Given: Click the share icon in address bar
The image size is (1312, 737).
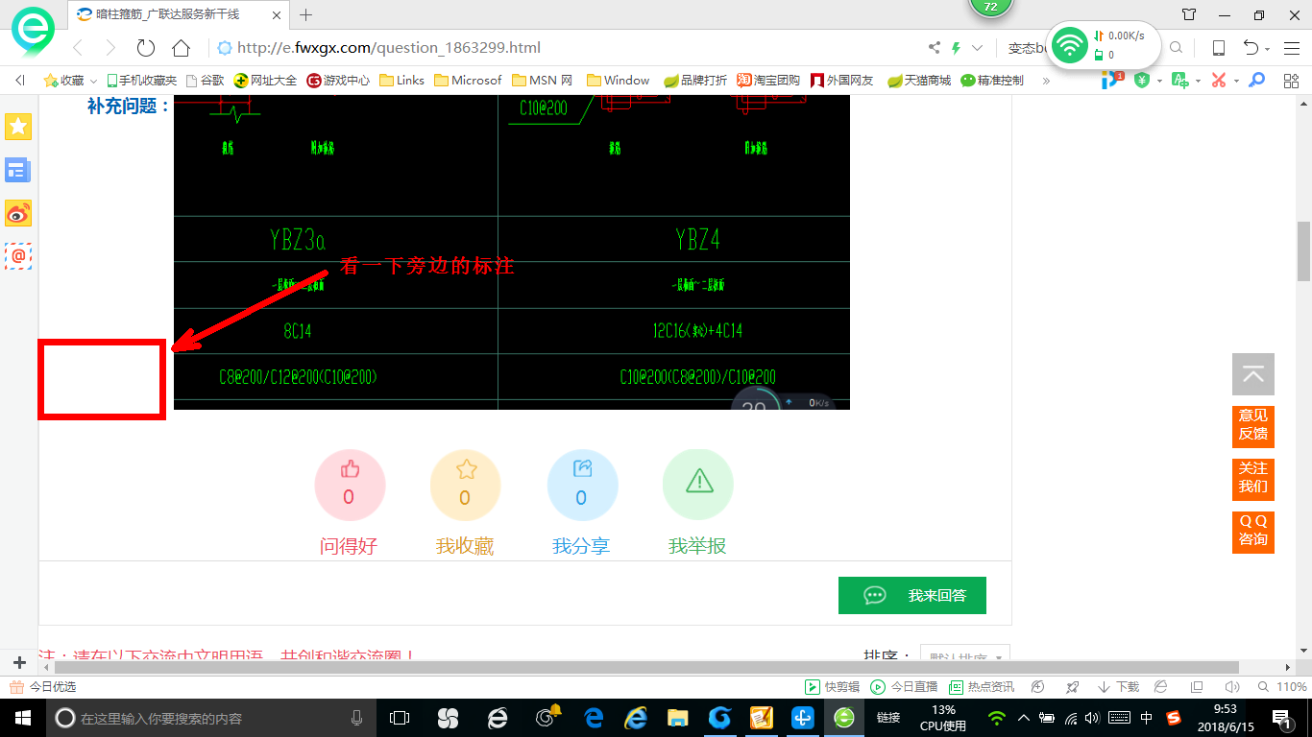Looking at the screenshot, I should (x=935, y=48).
